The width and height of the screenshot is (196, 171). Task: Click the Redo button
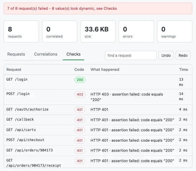click(183, 56)
